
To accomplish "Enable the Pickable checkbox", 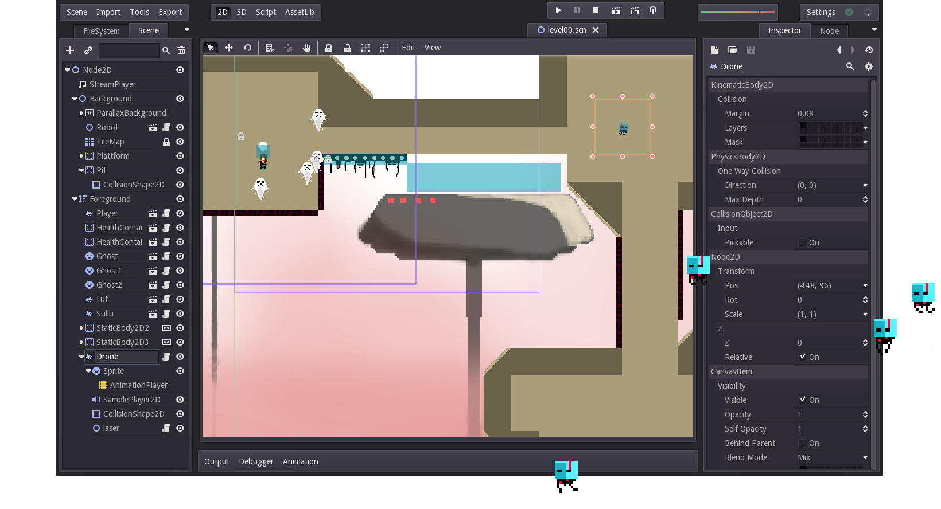I will pyautogui.click(x=802, y=242).
